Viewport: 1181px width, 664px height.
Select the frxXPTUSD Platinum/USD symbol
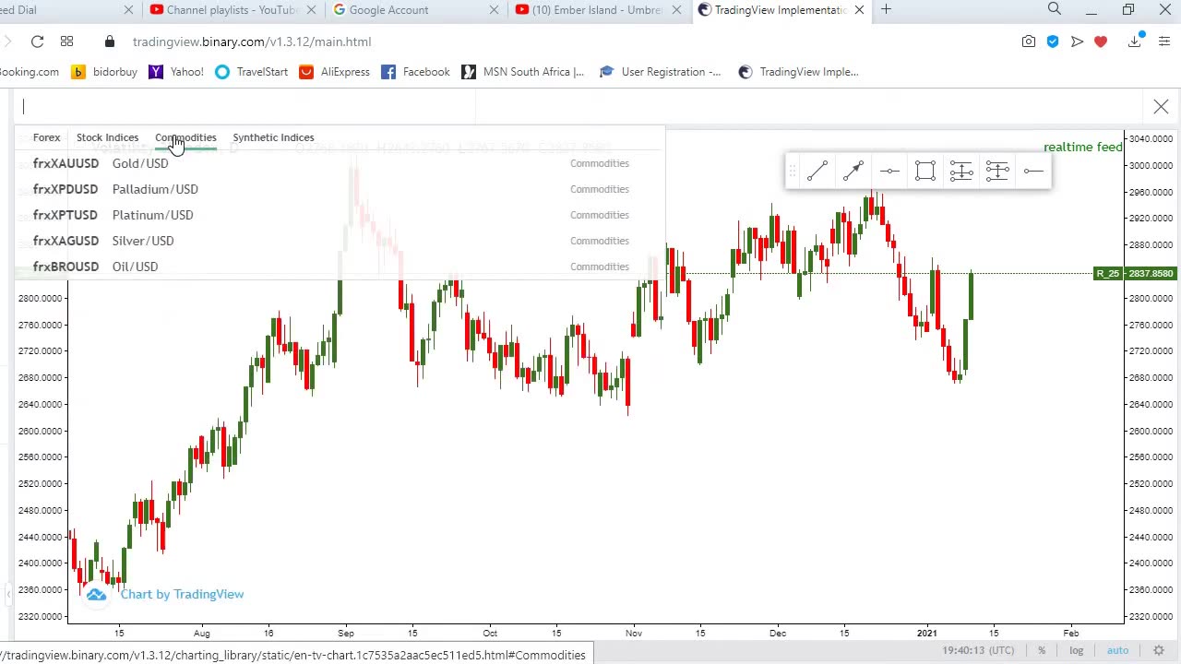pyautogui.click(x=339, y=215)
